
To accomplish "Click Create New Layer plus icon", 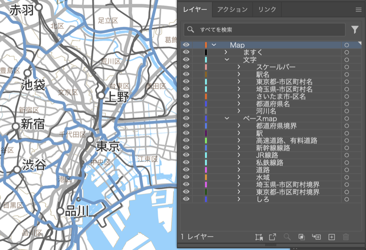I will [332, 237].
